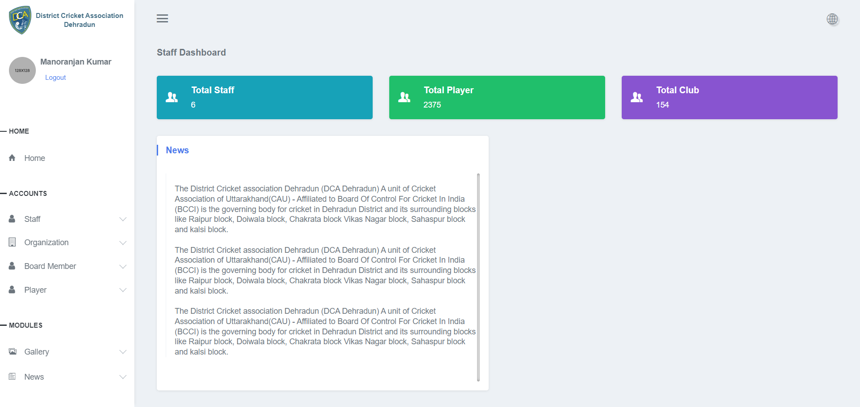The width and height of the screenshot is (860, 407).
Task: Click the Logout link
Action: 56,78
